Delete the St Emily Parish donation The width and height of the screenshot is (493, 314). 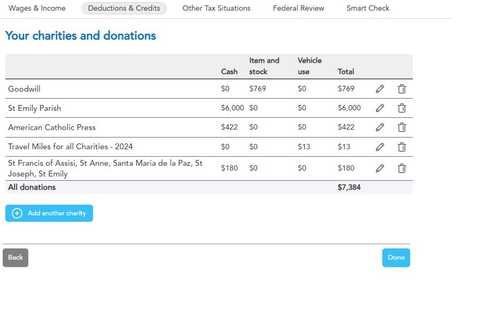pos(402,108)
